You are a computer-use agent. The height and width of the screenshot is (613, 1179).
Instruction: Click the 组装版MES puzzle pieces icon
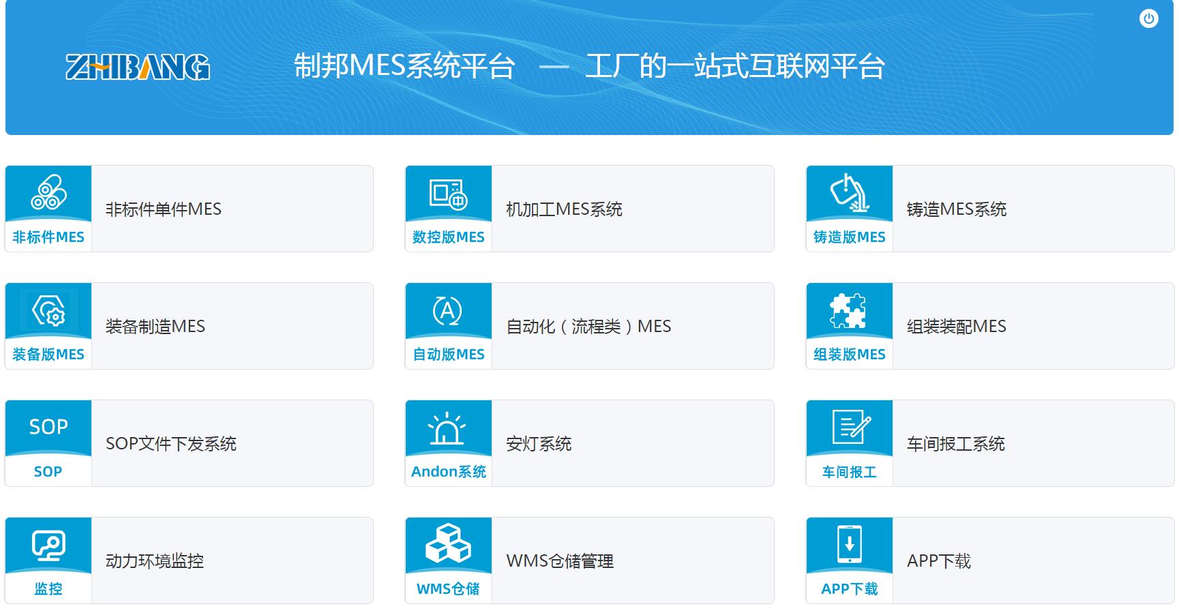(x=849, y=310)
